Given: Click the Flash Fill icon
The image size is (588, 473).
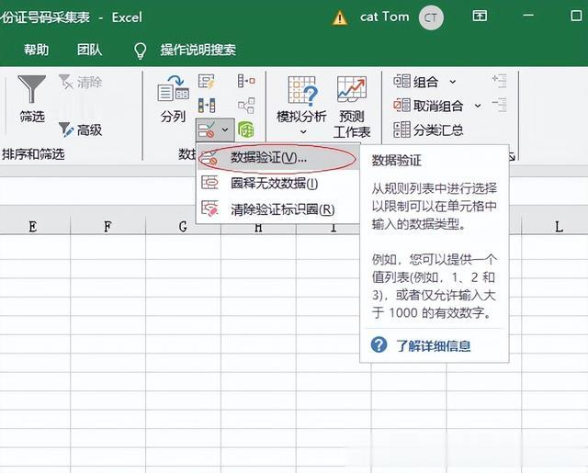Looking at the screenshot, I should tap(207, 82).
